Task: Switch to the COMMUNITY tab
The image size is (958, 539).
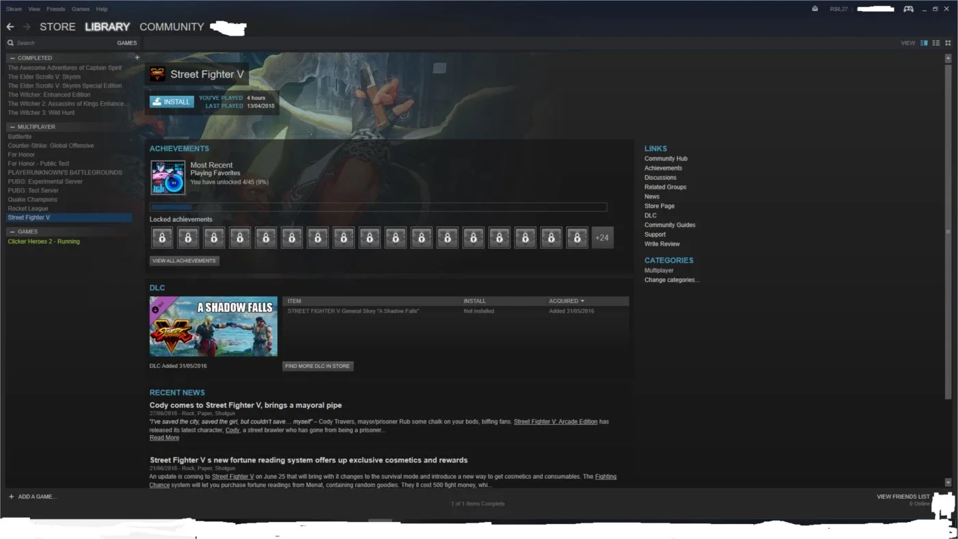Action: pos(172,27)
